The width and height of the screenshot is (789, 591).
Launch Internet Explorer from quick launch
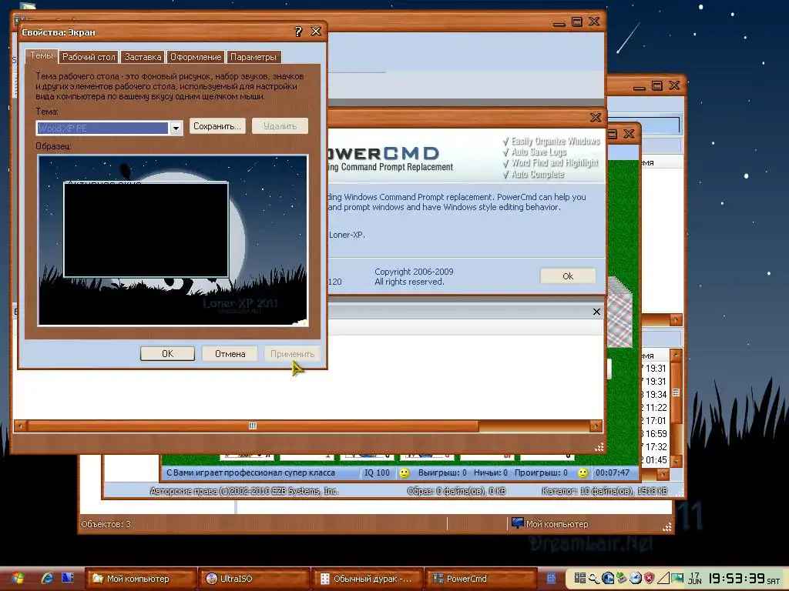[47, 578]
